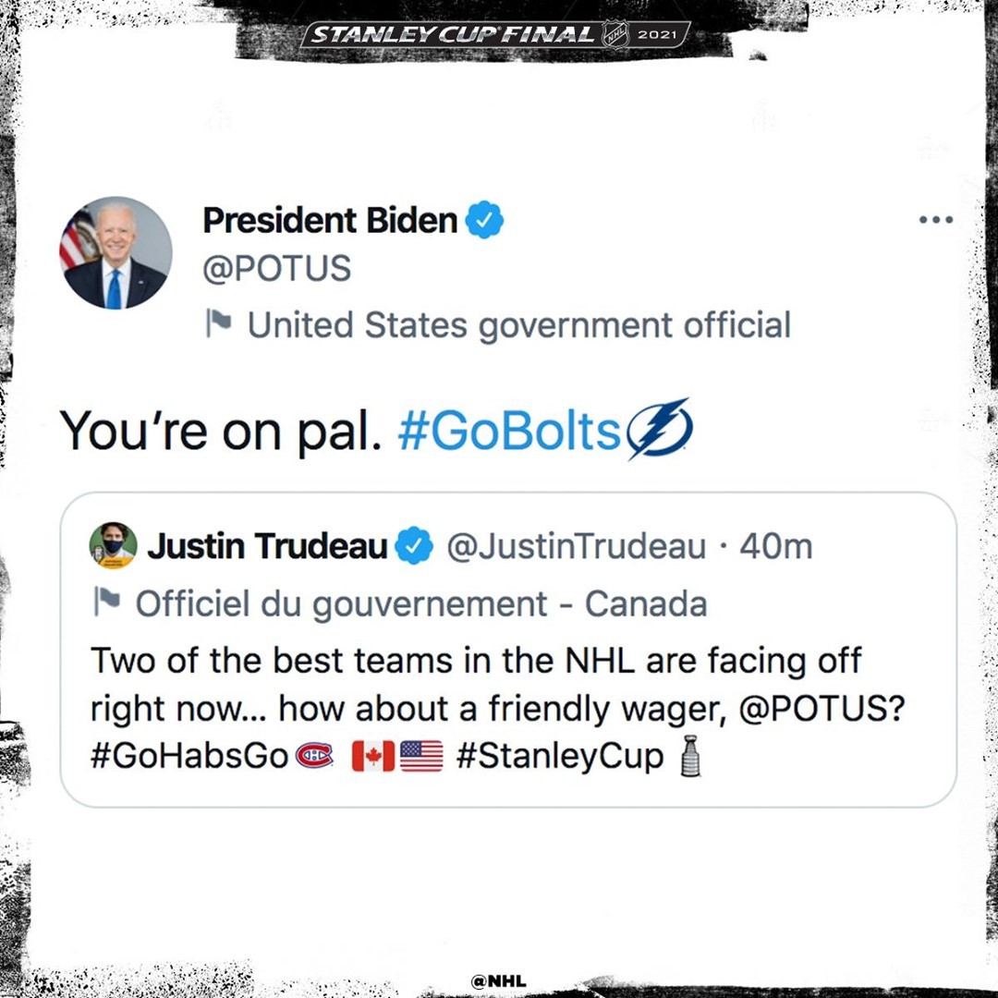Viewport: 998px width, 998px height.
Task: Click the Stanley Cup Final 2021 banner logo
Action: [497, 36]
